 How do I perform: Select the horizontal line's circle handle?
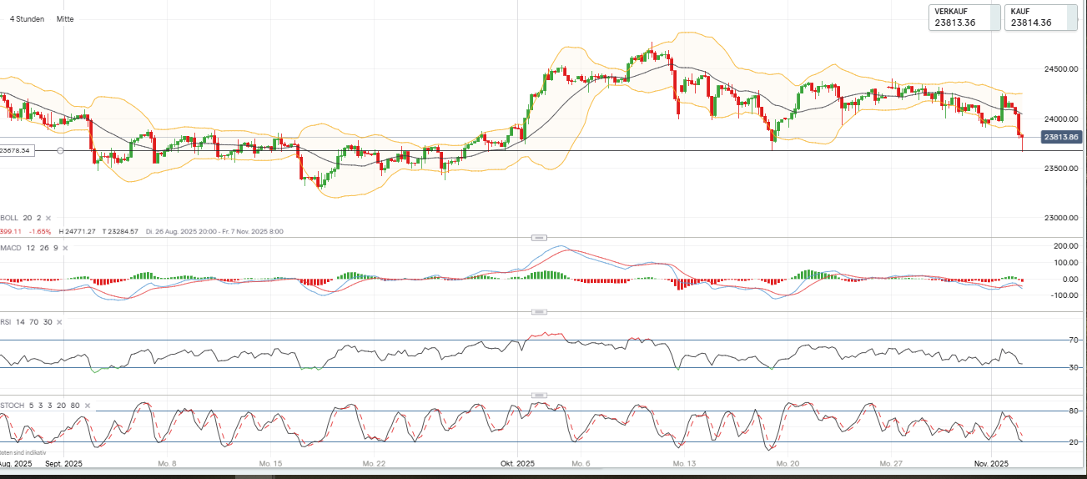tap(60, 150)
